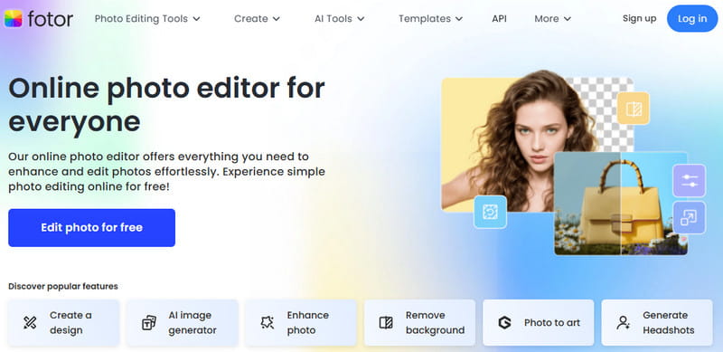Expand the Photo Editing Tools dropdown
The image size is (723, 352).
pyautogui.click(x=147, y=18)
